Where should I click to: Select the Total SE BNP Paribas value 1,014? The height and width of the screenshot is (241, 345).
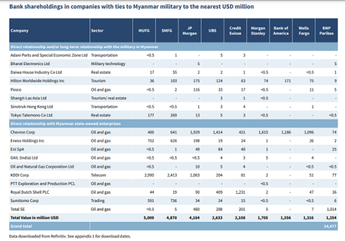click(x=332, y=209)
